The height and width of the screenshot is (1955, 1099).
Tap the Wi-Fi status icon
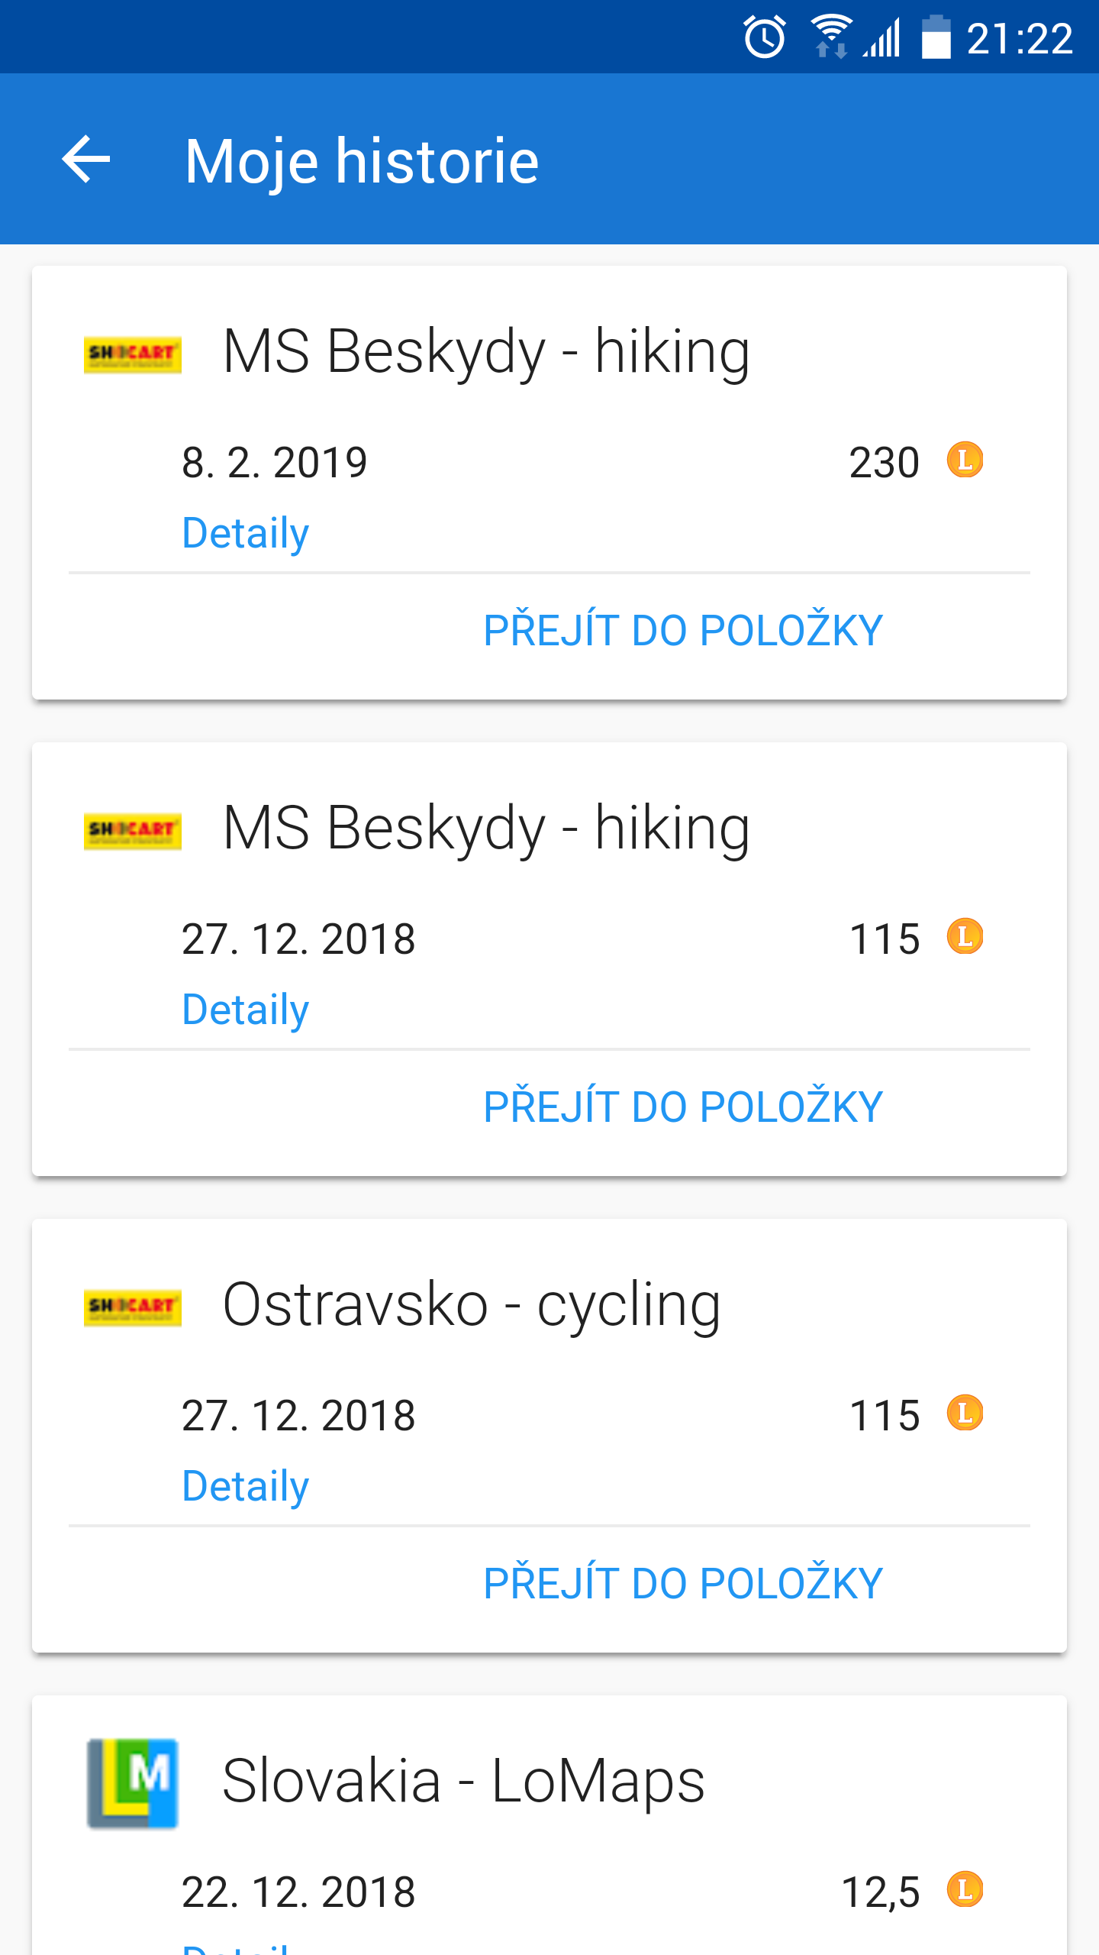pos(830,37)
